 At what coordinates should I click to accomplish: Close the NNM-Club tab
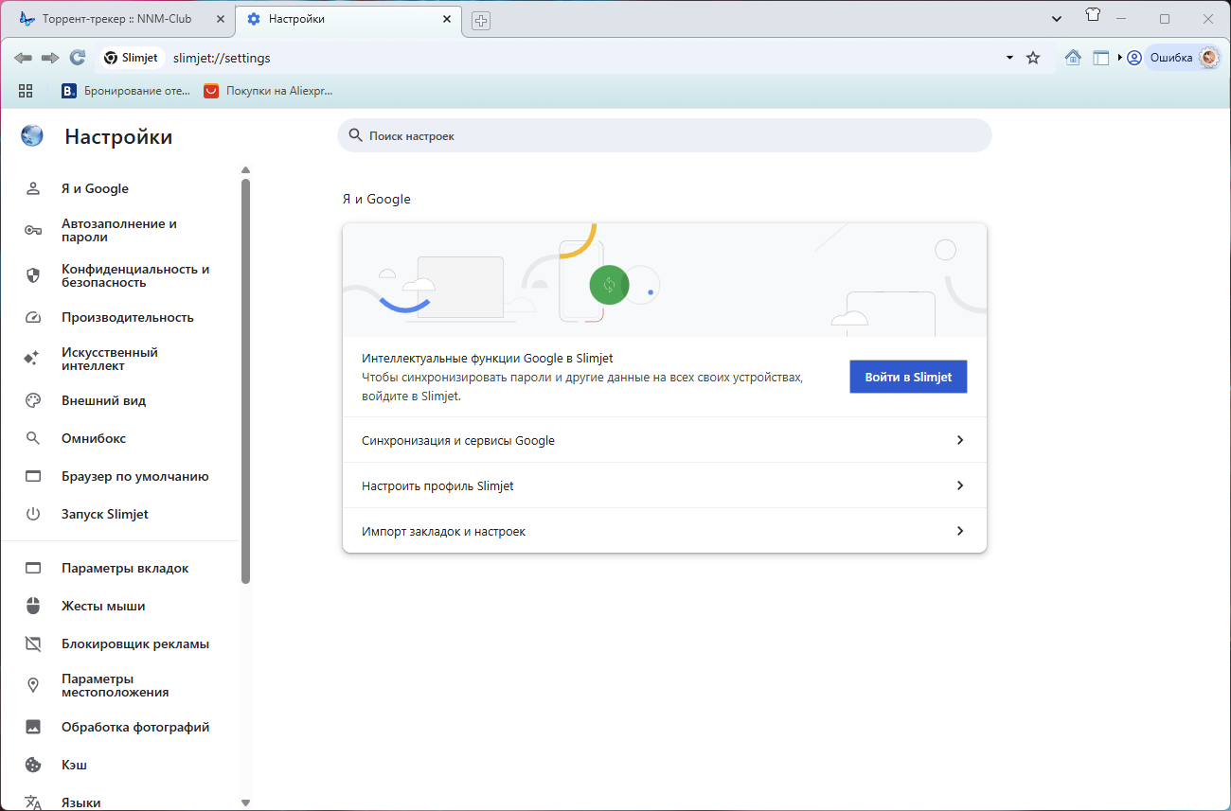pos(221,19)
